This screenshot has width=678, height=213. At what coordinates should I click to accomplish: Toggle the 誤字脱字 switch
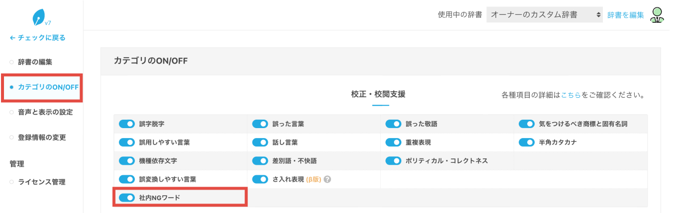coord(127,124)
